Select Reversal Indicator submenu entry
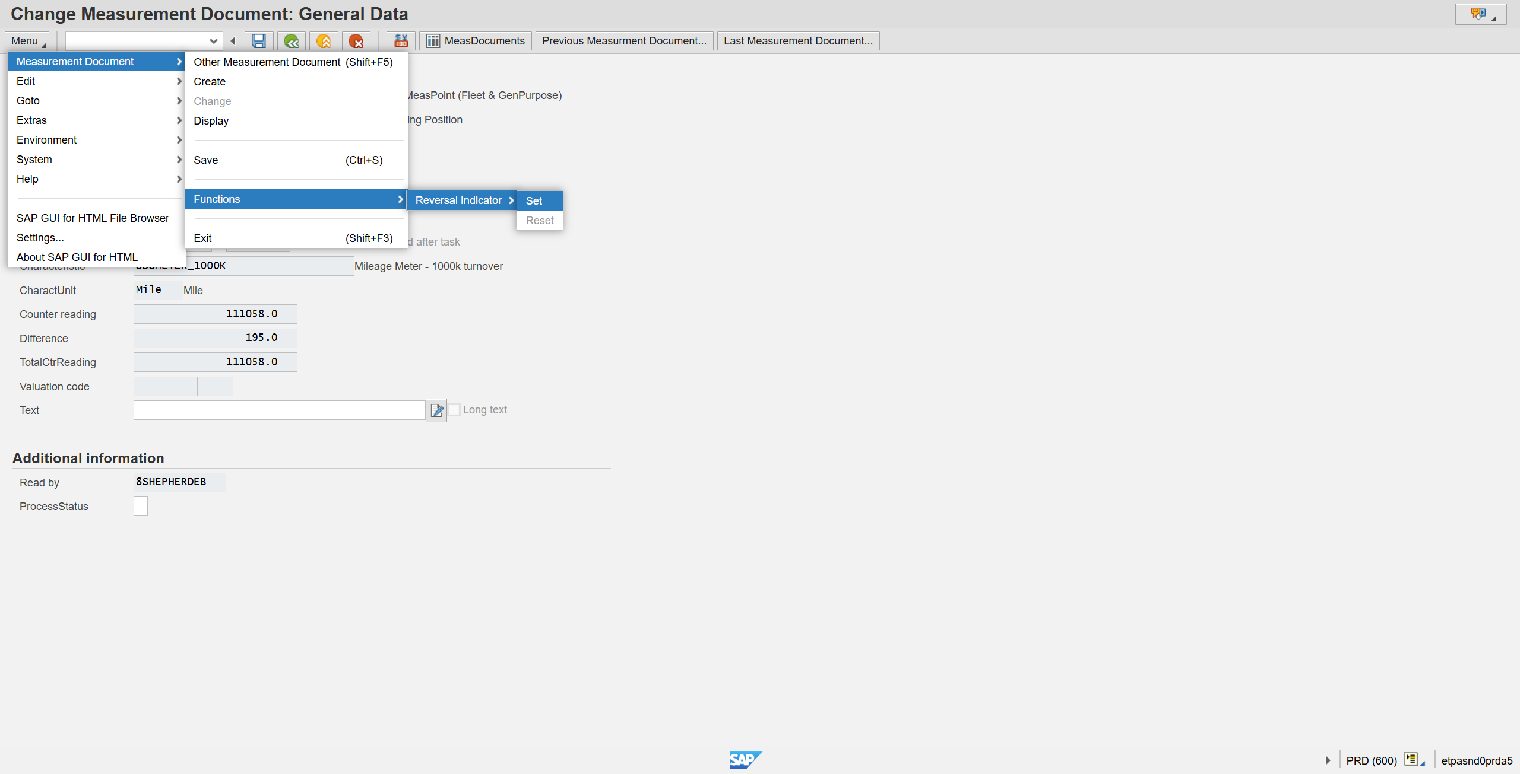 pos(462,200)
